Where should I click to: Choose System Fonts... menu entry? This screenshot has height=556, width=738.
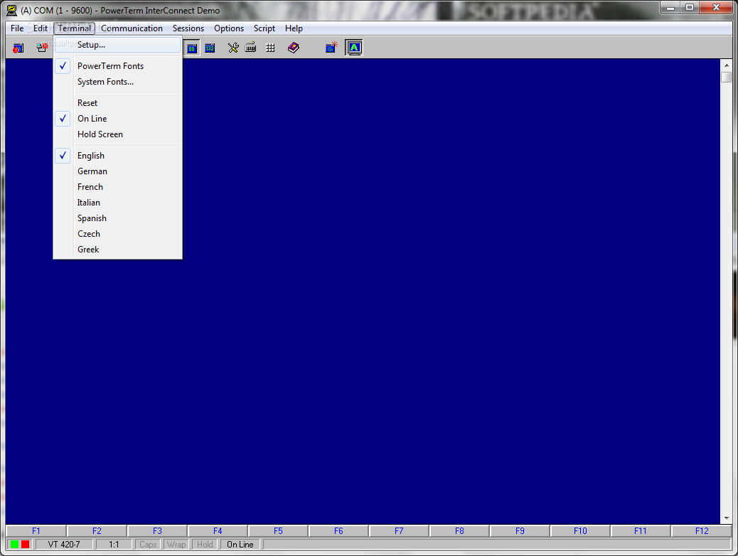coord(117,82)
